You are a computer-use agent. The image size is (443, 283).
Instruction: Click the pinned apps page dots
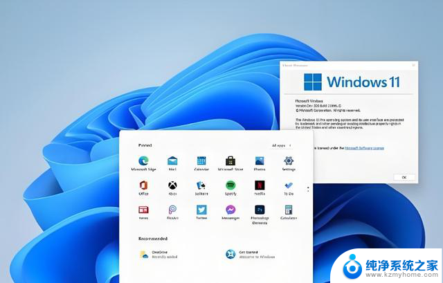[x=308, y=189]
